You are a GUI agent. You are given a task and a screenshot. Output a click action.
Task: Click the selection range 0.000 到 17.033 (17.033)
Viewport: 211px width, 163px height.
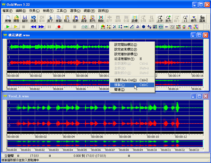(90, 156)
